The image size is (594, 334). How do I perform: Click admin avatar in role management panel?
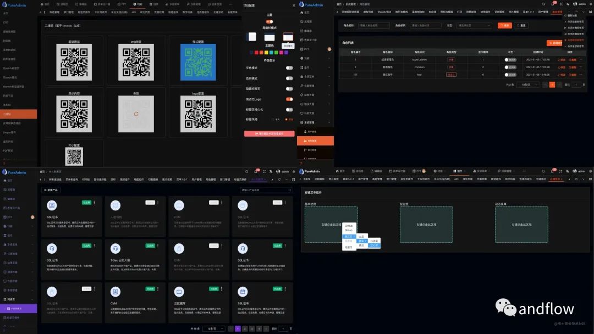[575, 4]
